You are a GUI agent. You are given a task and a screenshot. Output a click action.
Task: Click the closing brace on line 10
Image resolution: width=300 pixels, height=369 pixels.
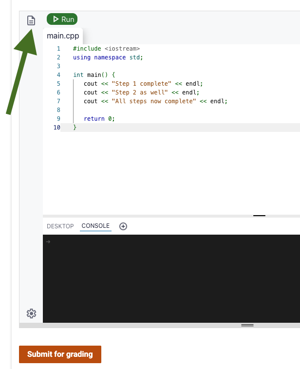(x=75, y=128)
